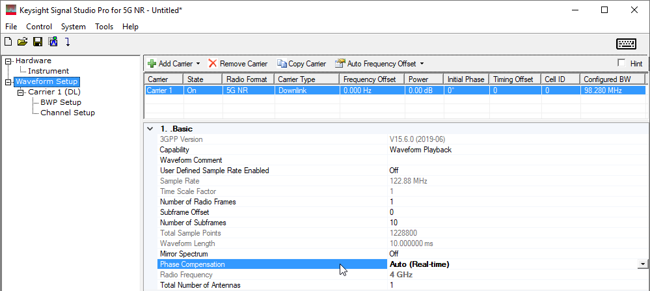Open the System menu
Screen dimensions: 650x291
tap(74, 27)
